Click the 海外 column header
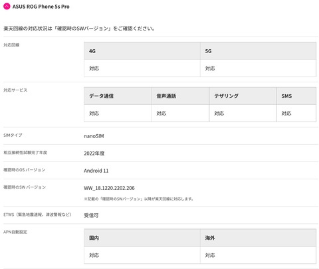The width and height of the screenshot is (319, 269). (x=258, y=238)
